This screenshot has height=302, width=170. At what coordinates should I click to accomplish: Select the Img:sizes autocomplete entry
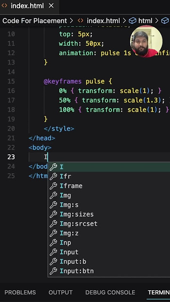[109, 214]
